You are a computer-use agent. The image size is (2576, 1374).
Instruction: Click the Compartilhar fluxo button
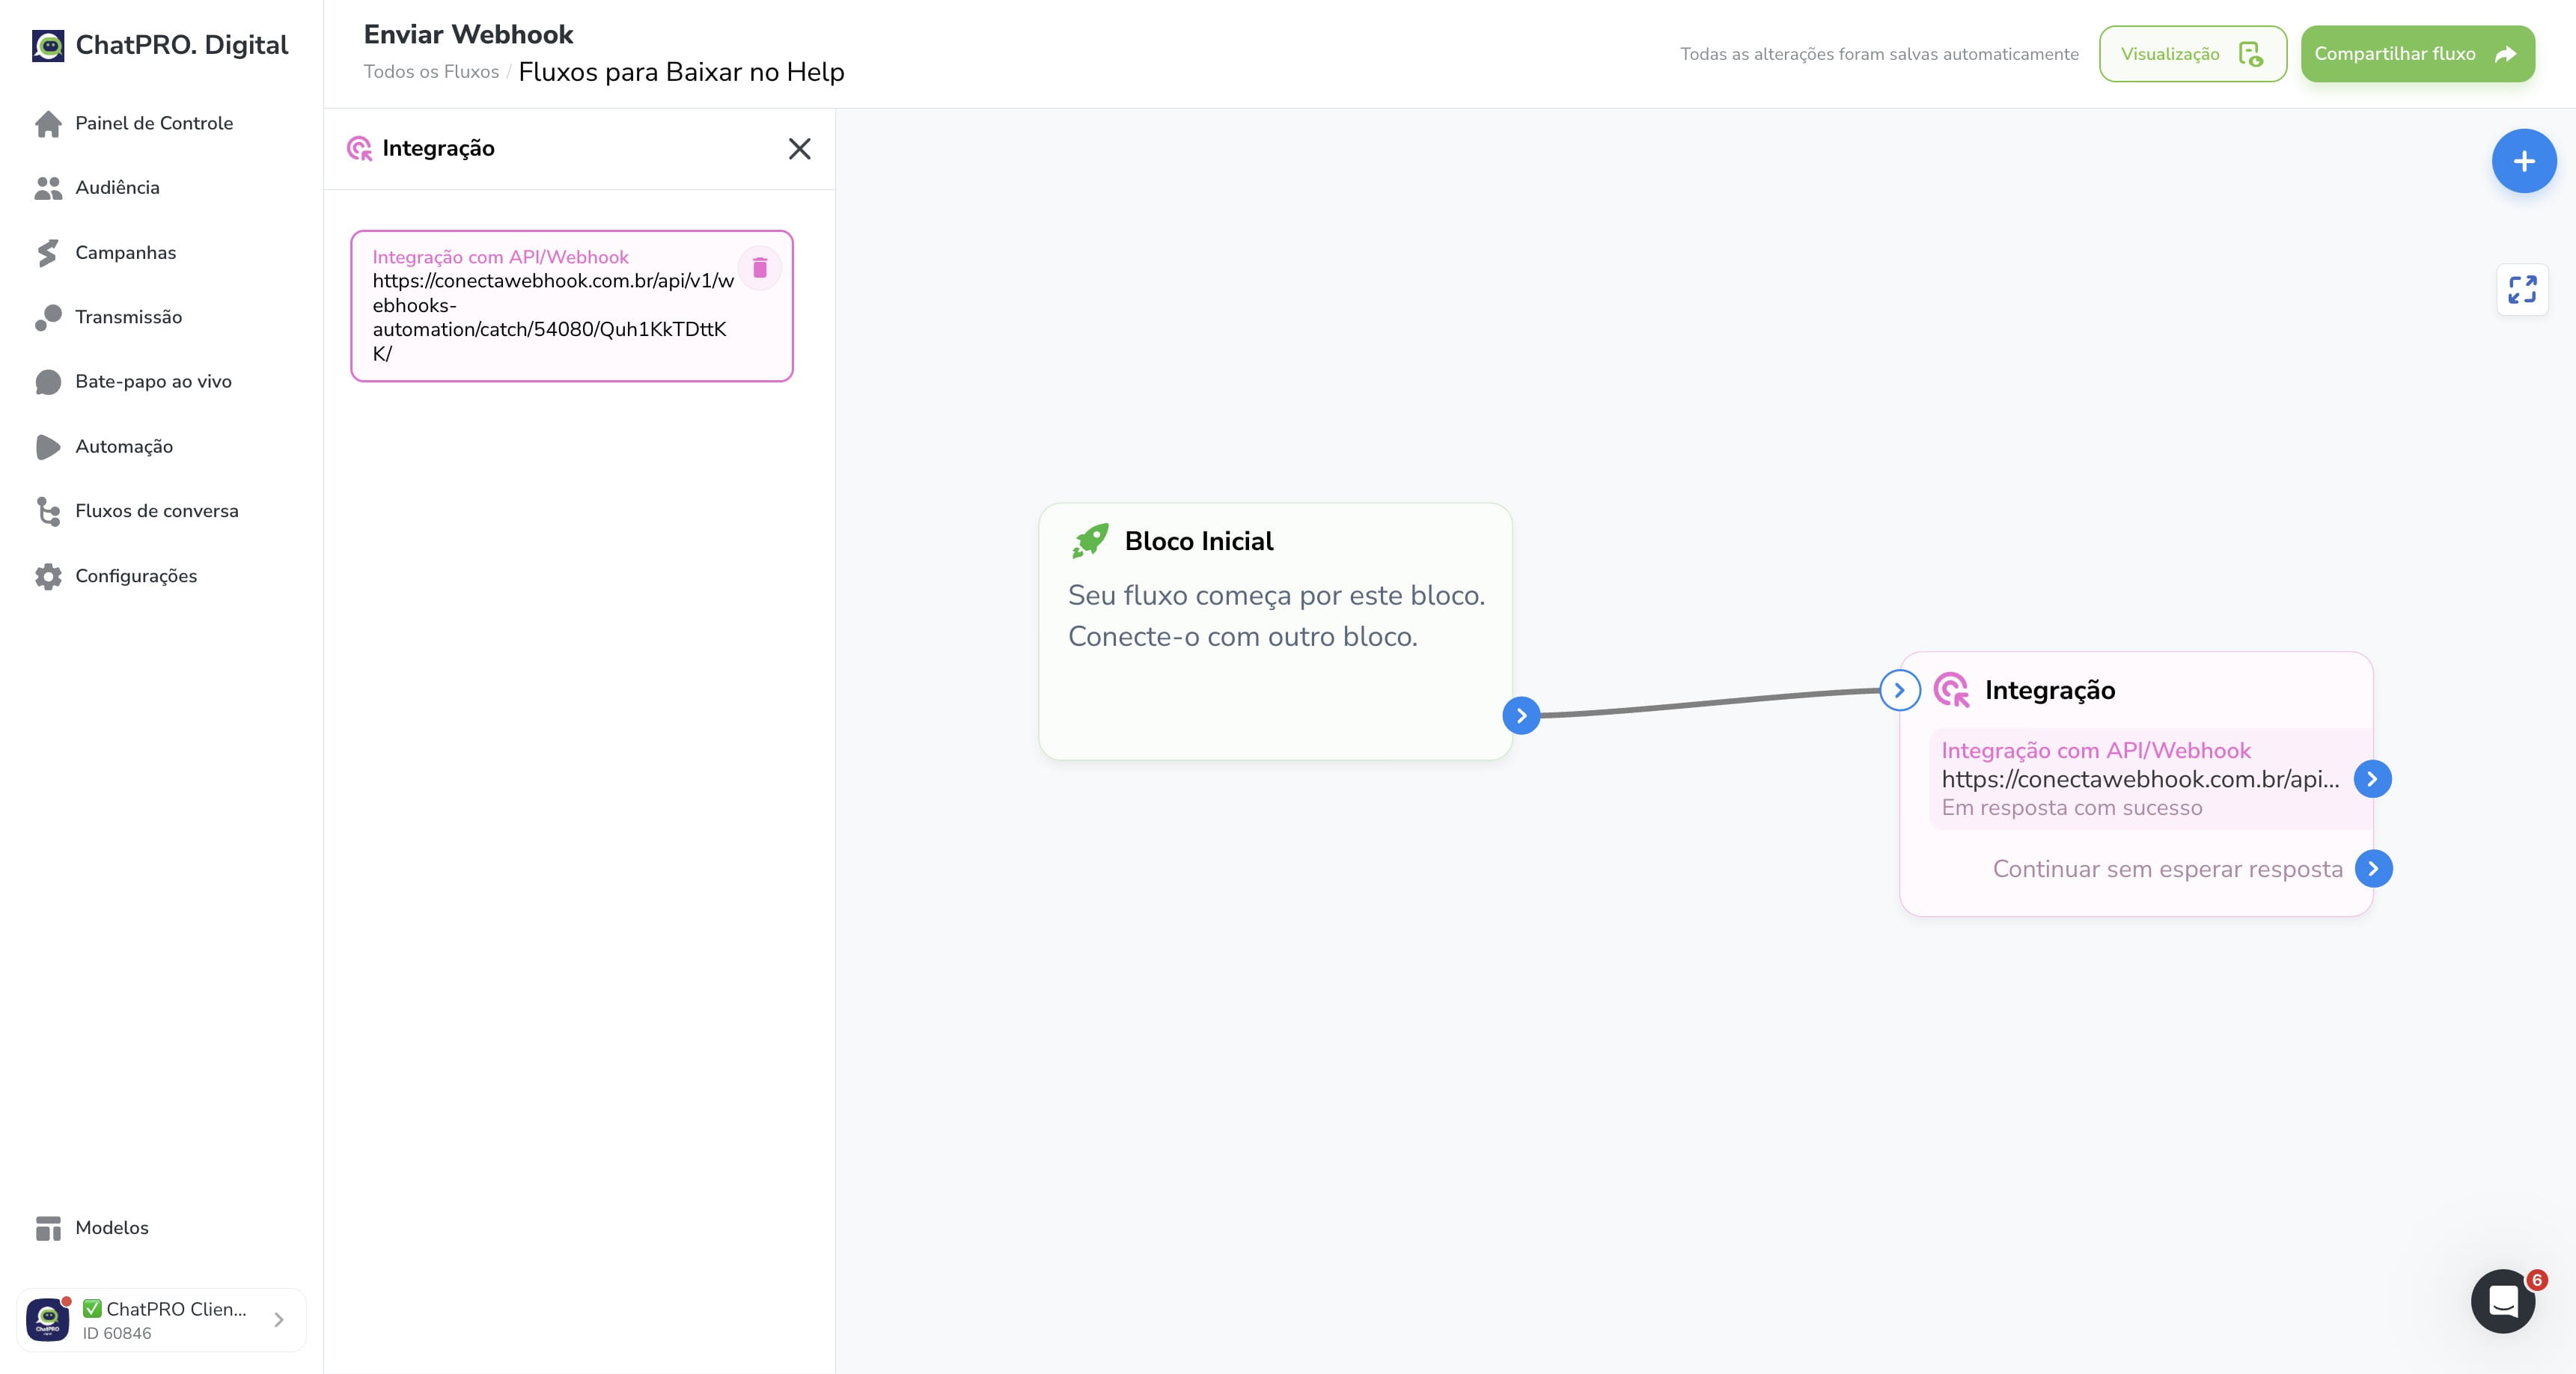coord(2417,54)
